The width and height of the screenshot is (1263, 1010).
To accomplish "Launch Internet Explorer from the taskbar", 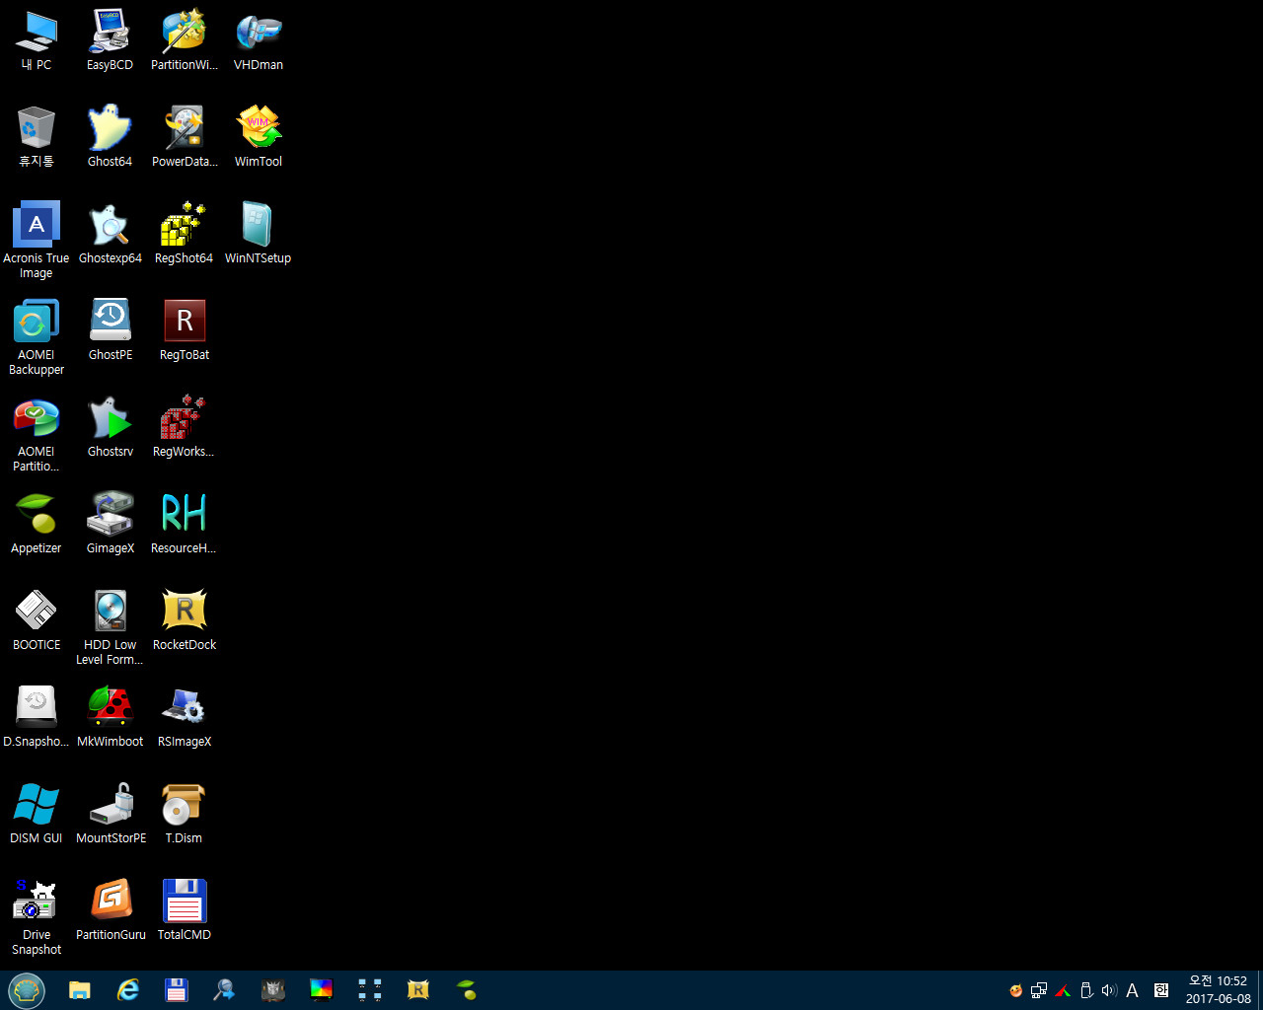I will tap(128, 990).
